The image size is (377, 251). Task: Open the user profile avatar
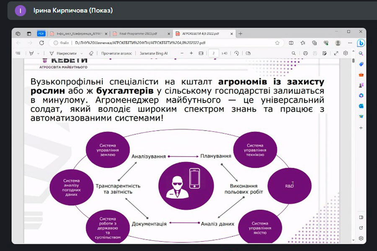[x=338, y=43]
